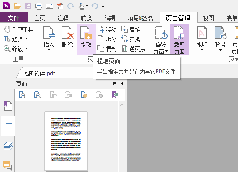Collapse the 页面 panel with left arrow

[x=122, y=83]
